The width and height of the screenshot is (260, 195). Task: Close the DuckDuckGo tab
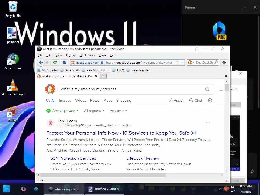point(96,76)
